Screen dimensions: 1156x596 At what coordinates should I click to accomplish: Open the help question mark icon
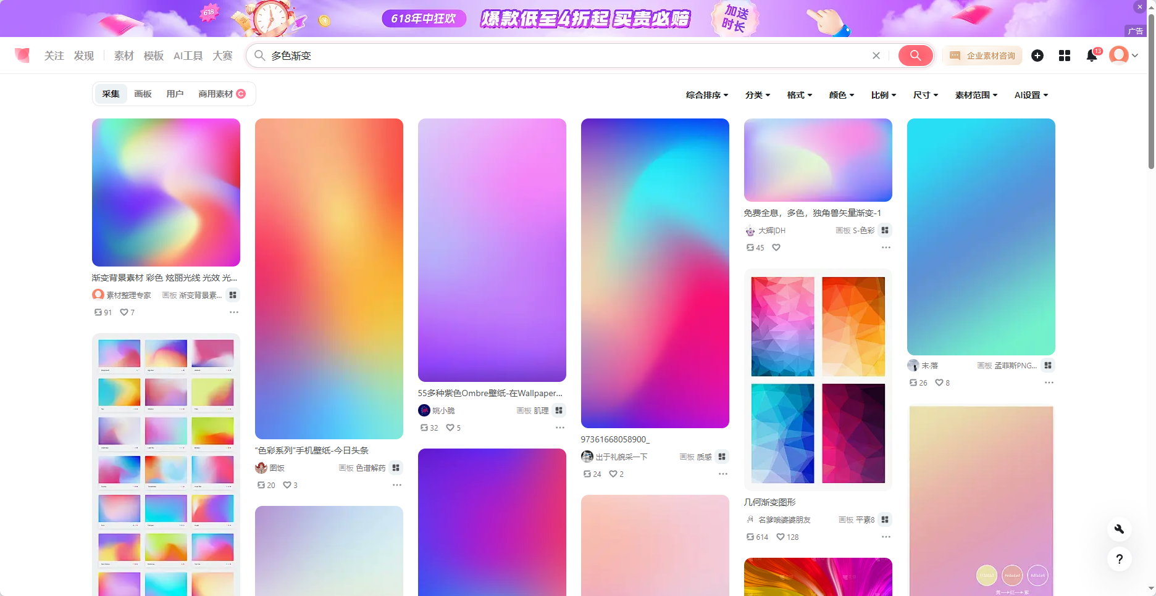click(x=1119, y=560)
